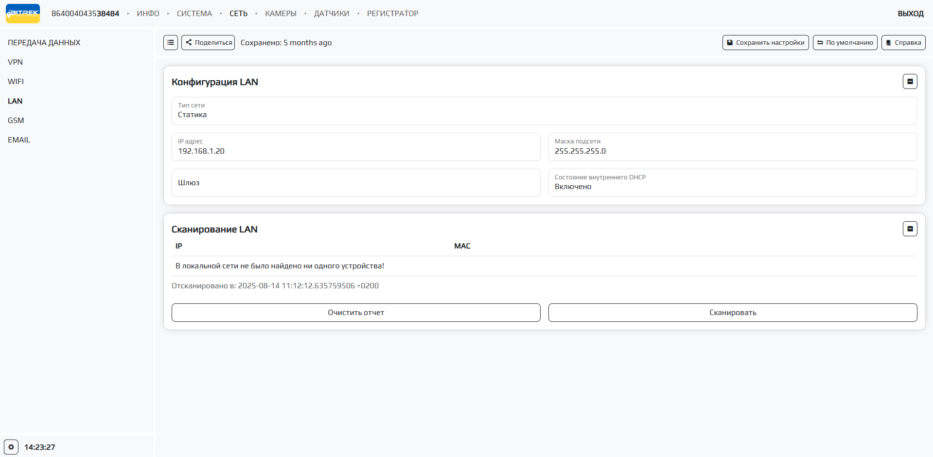Select WIFI in the sidebar
The height and width of the screenshot is (457, 933).
[16, 82]
